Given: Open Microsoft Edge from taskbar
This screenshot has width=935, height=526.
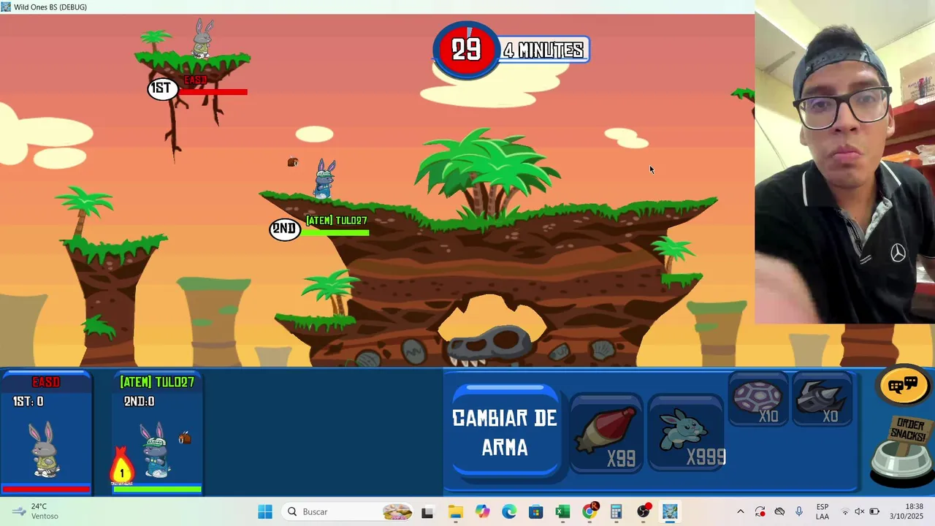Looking at the screenshot, I should click(x=509, y=511).
